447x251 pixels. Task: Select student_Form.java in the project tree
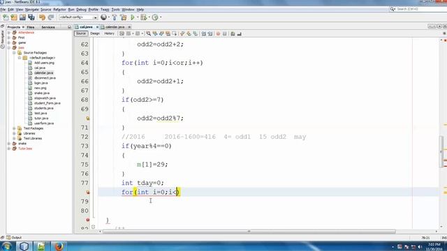coord(47,103)
